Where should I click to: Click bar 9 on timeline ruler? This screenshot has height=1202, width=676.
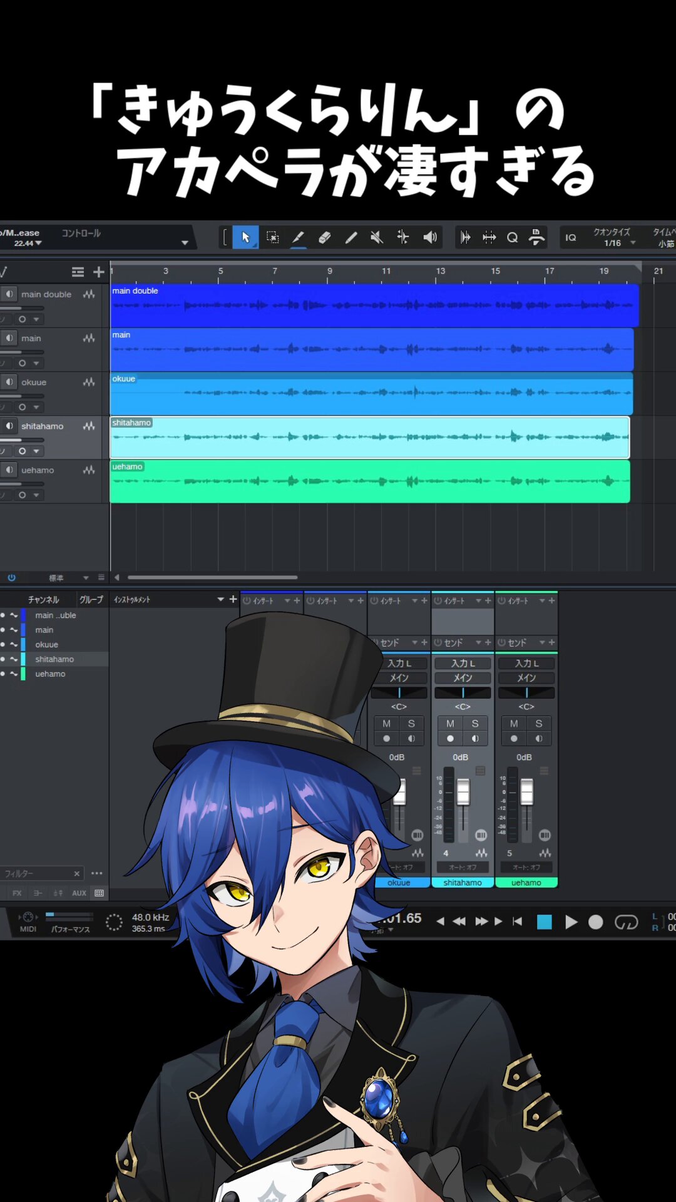(x=330, y=271)
